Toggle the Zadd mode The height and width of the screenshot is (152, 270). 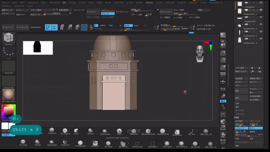coord(128,25)
